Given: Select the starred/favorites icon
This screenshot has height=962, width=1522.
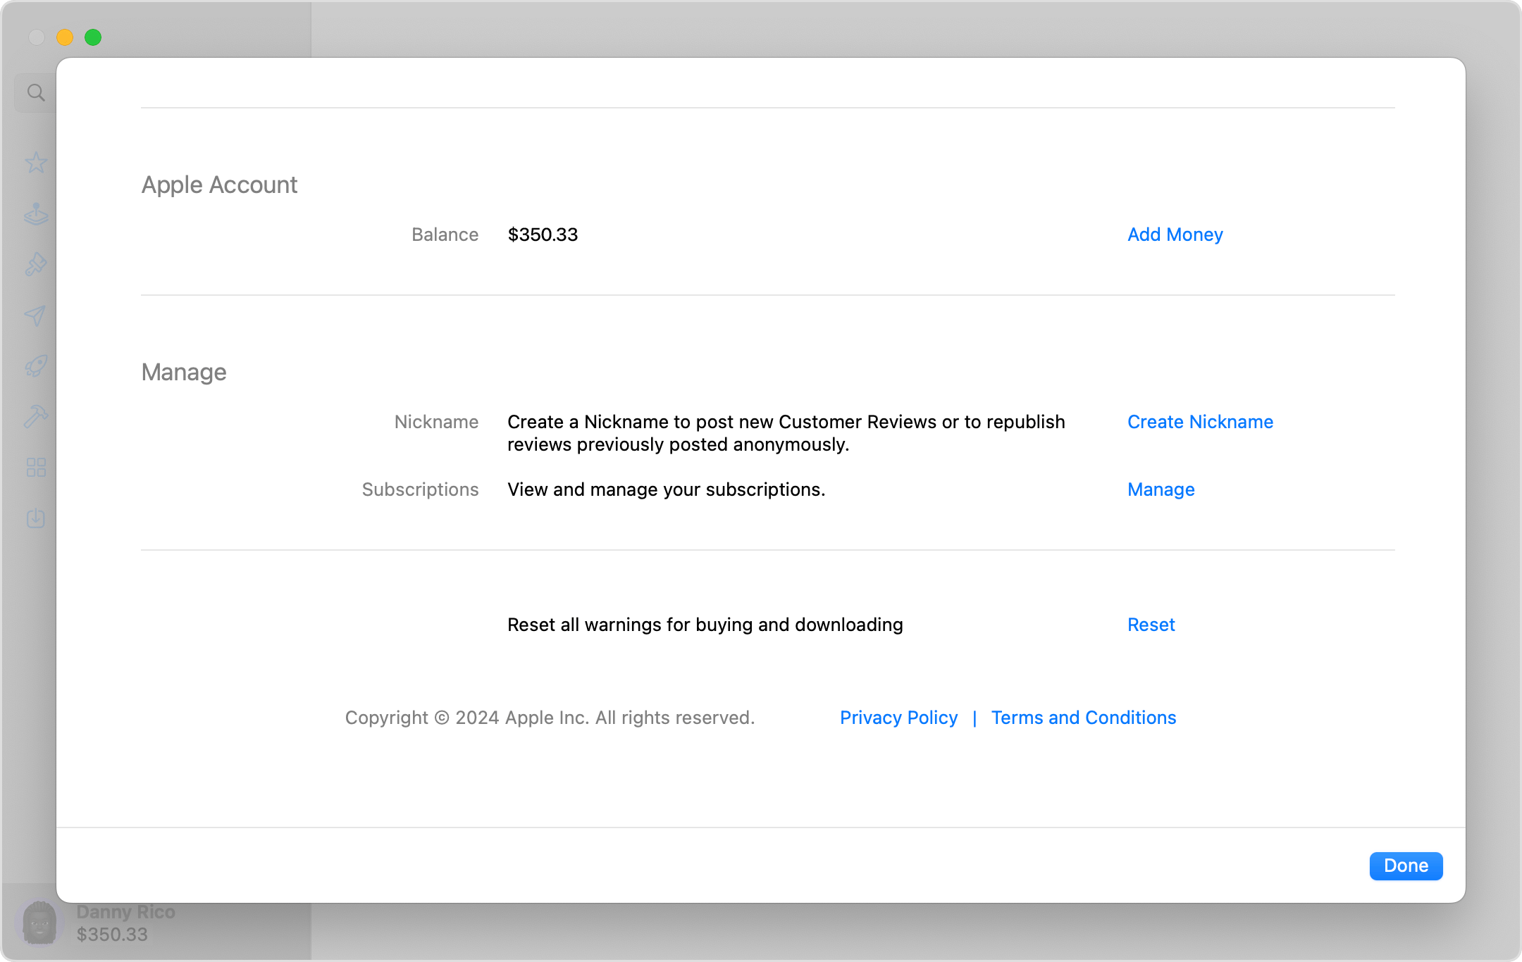Looking at the screenshot, I should (33, 163).
